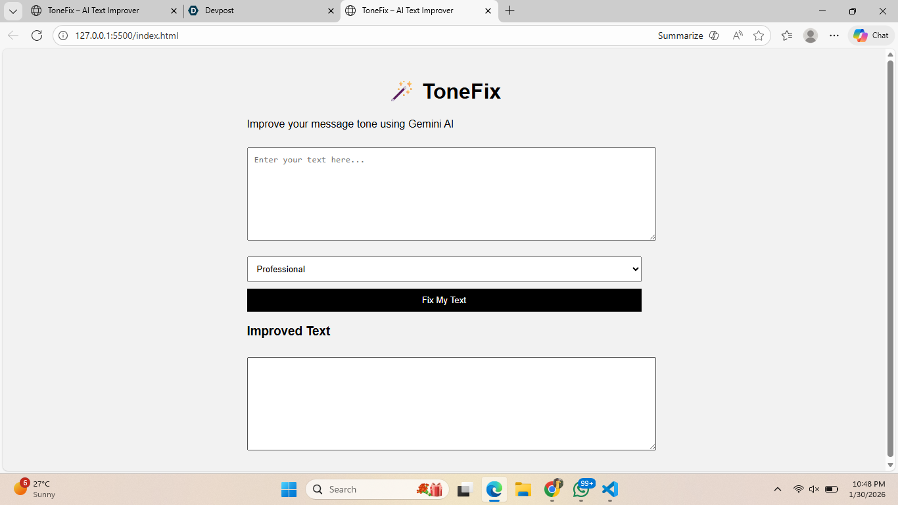This screenshot has height=505, width=898.
Task: Open the browser profile avatar
Action: click(811, 36)
